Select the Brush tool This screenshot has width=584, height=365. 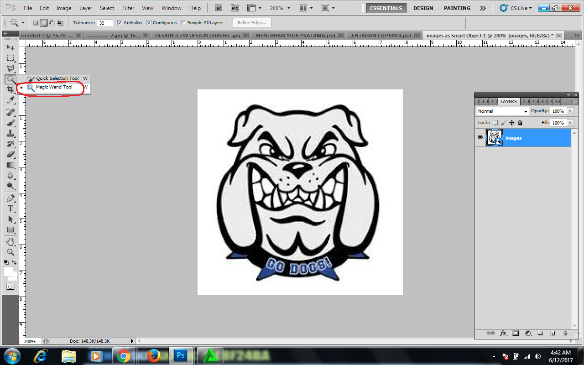[x=10, y=123]
